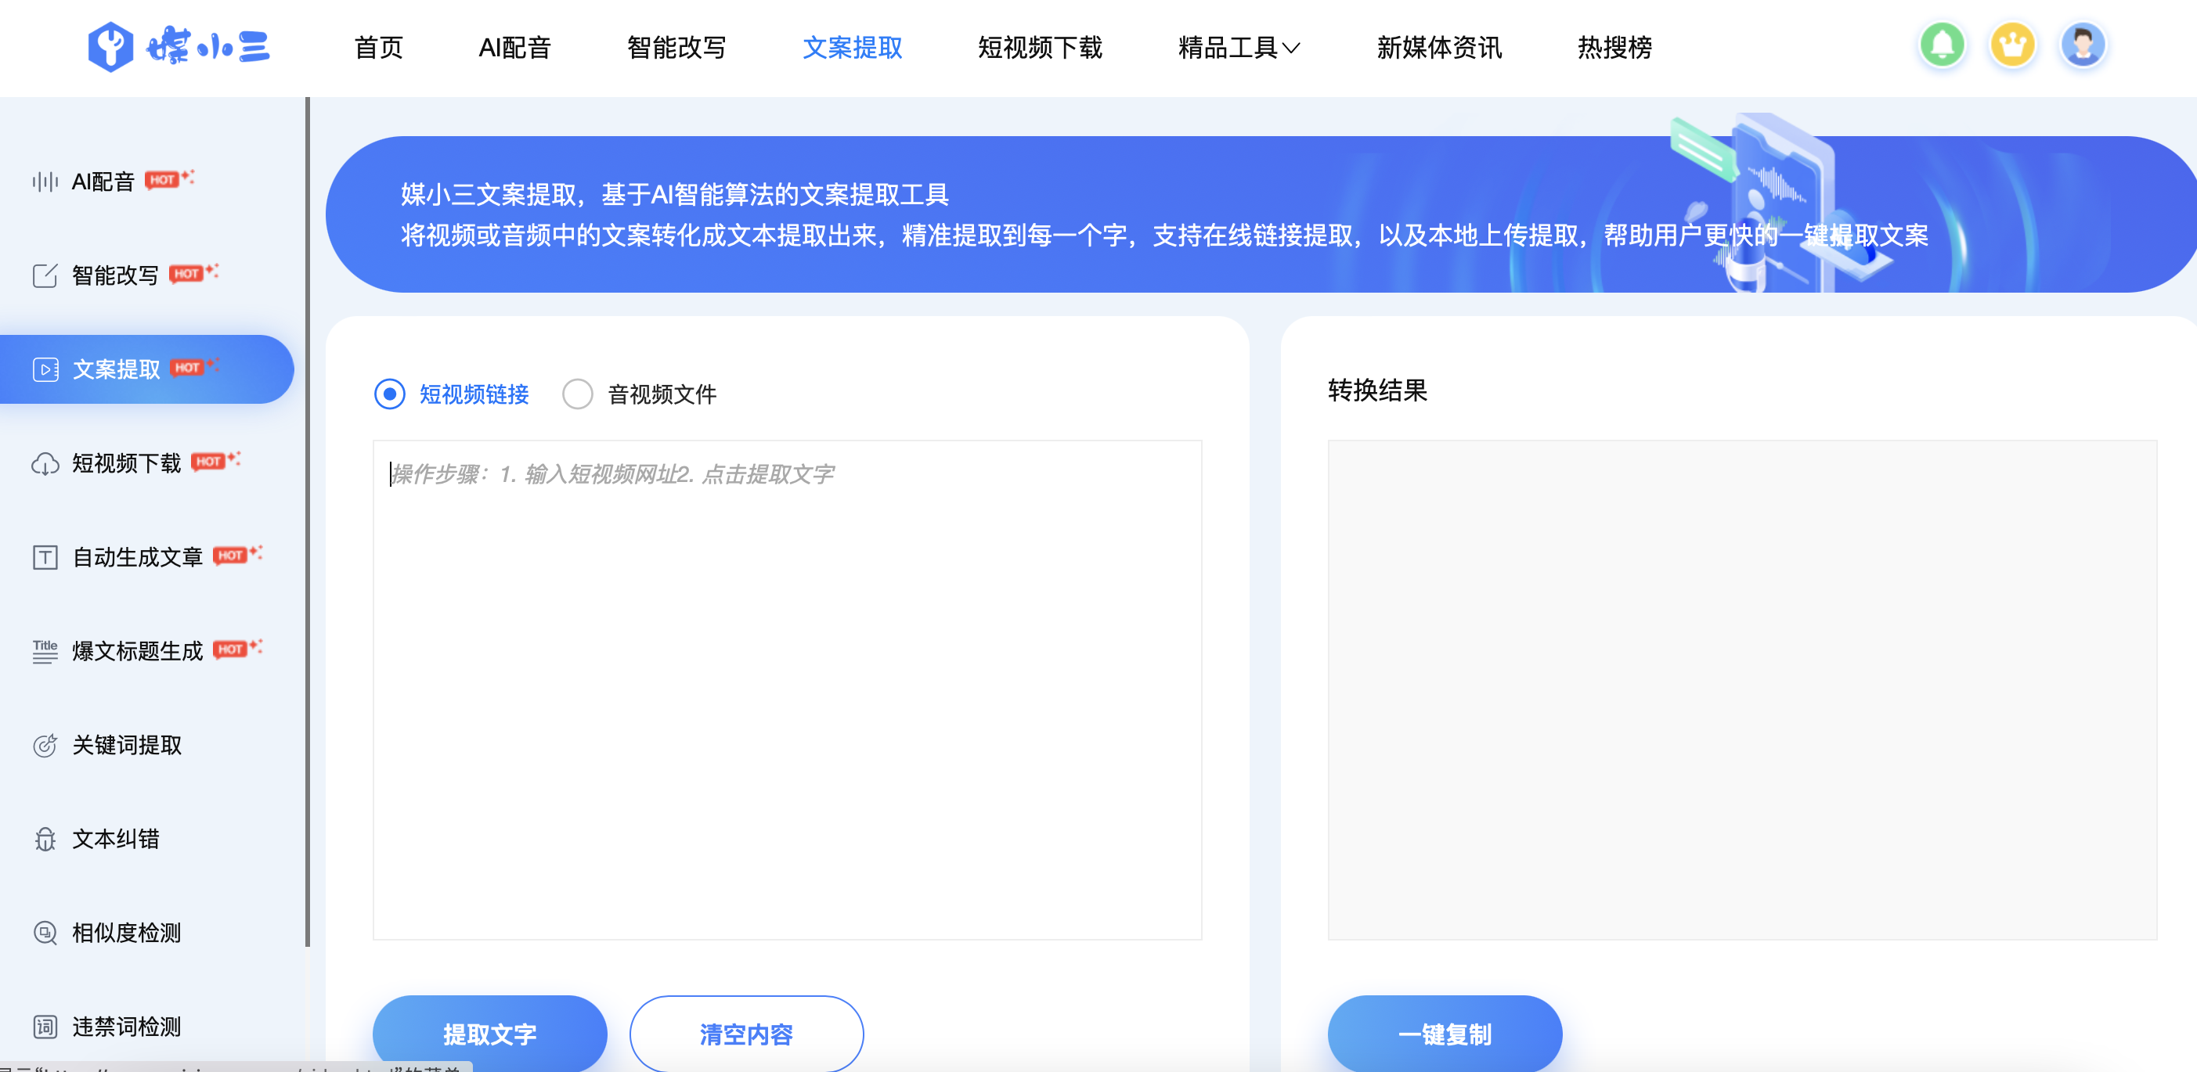Open 关键词提取 sidebar label
The image size is (2197, 1072).
[x=126, y=746]
